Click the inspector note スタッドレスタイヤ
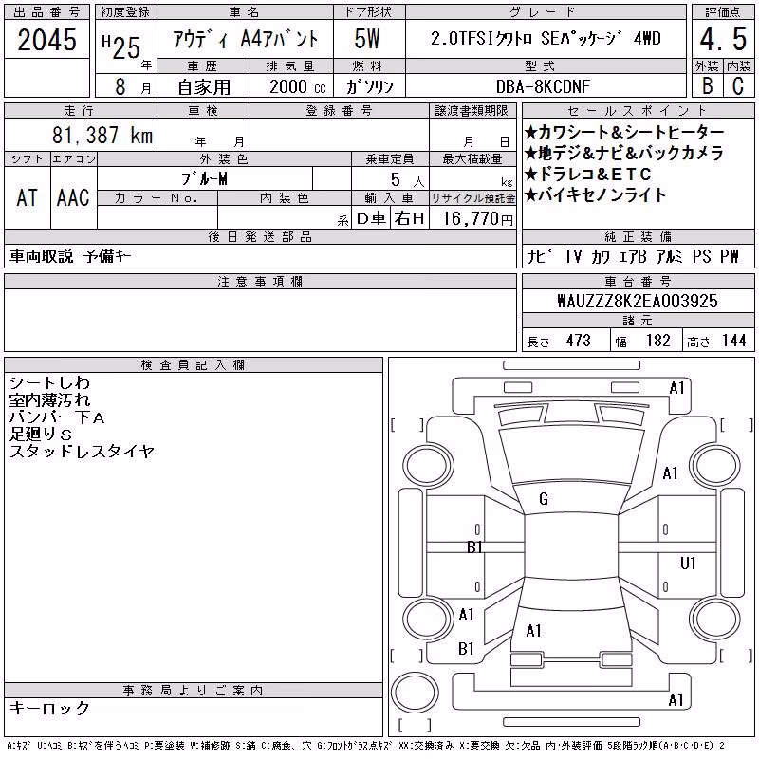 coord(82,452)
